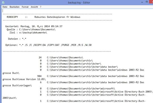Click the 'backup.log - Editor' window title
Image resolution: width=153 pixels, height=103 pixels.
point(79,3)
